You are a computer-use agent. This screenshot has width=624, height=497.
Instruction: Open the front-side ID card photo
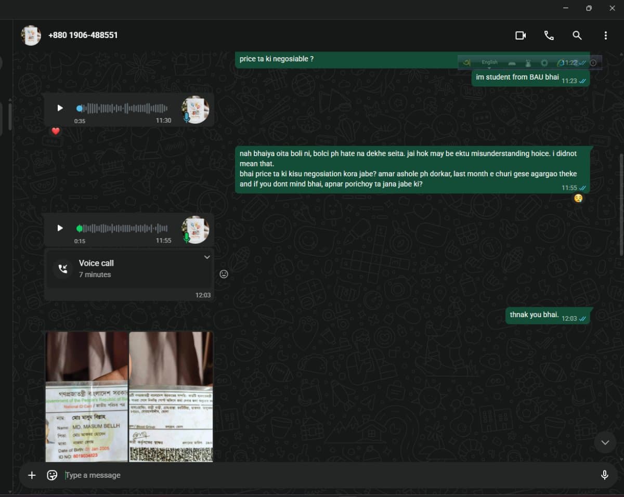pyautogui.click(x=87, y=397)
